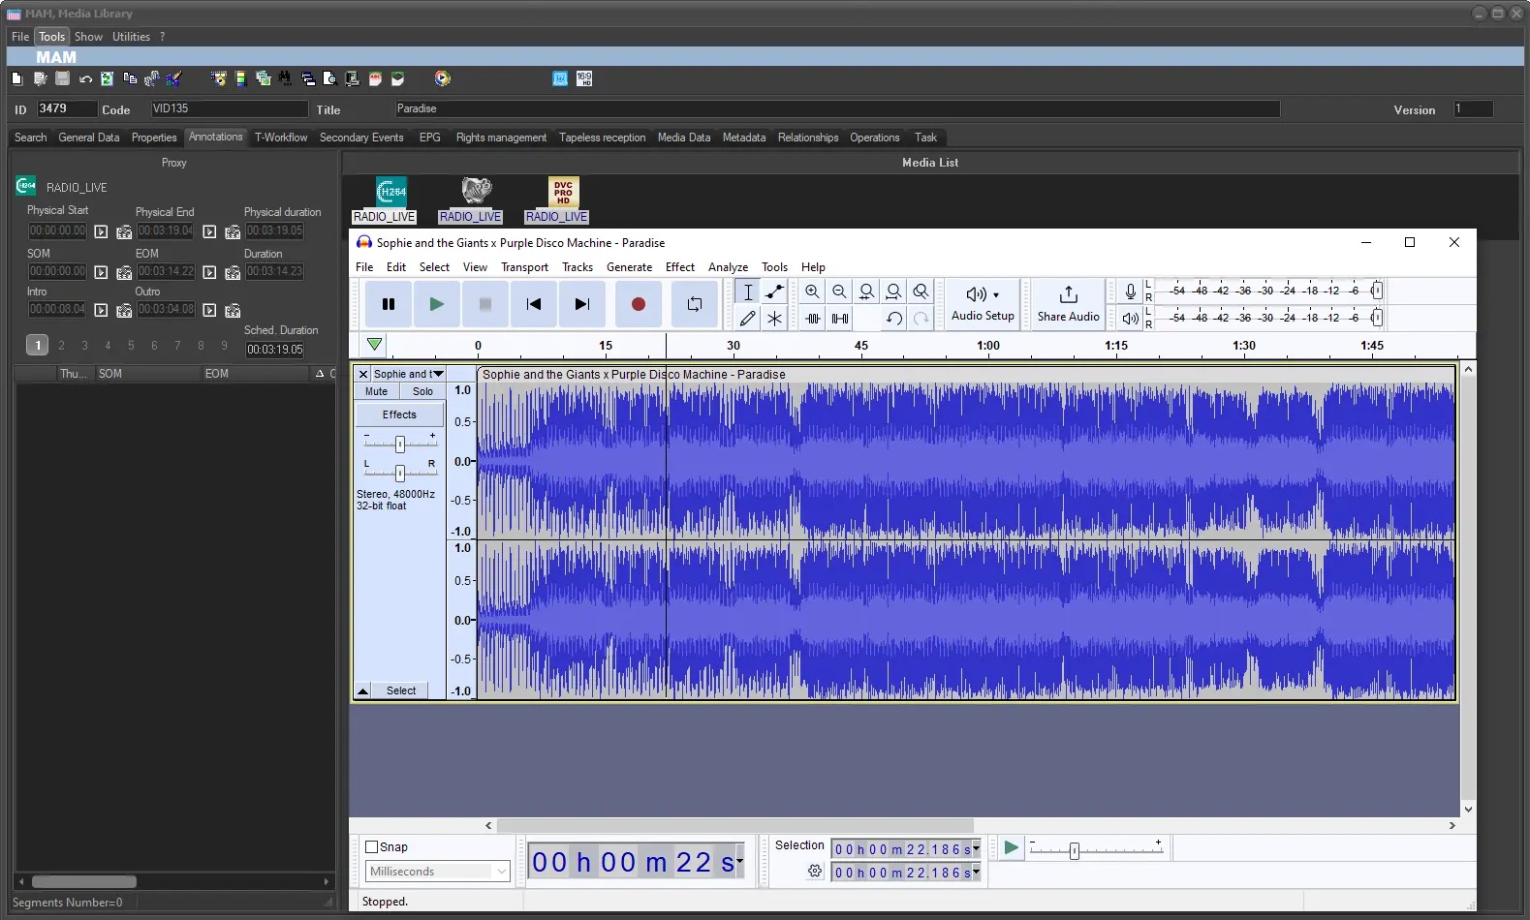Click Skip to End button
Viewport: 1530px width, 920px height.
pyautogui.click(x=581, y=304)
